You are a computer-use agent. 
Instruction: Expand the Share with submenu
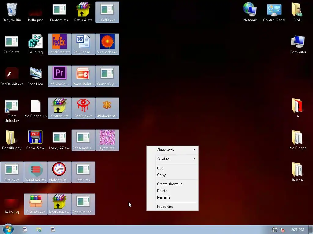click(x=172, y=150)
